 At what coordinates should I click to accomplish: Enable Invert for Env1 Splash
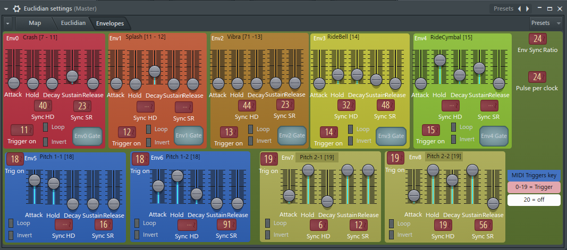(x=149, y=142)
